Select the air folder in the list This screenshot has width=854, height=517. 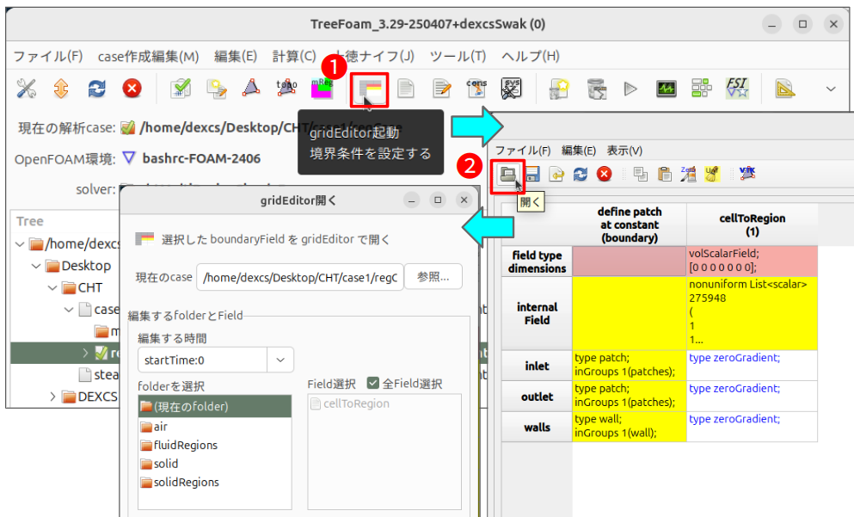point(215,427)
